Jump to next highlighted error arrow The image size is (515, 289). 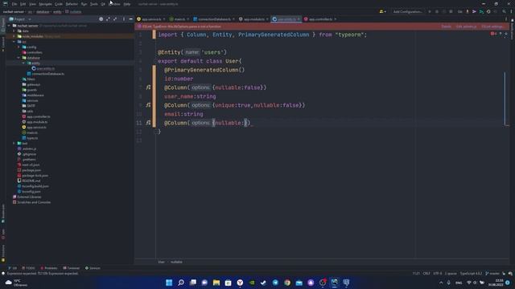[506, 34]
